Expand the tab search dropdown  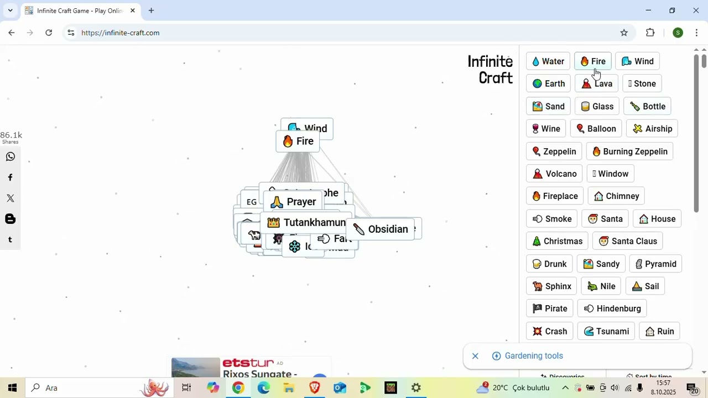pos(10,11)
